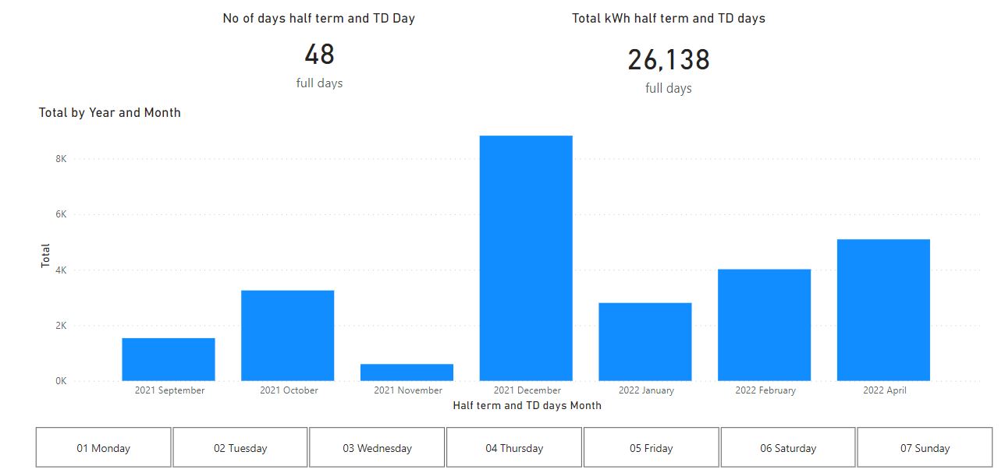
Task: Filter by 04 Thursday
Action: click(x=514, y=448)
